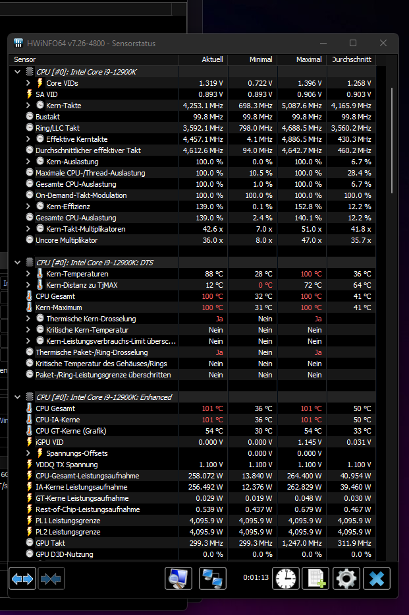Click the collapse-columns arrows button in toolbar
This screenshot has width=409, height=615.
coord(51,579)
